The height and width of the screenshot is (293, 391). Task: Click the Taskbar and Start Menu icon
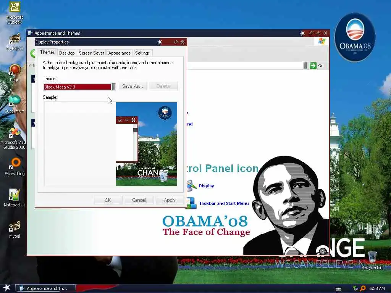click(x=192, y=203)
